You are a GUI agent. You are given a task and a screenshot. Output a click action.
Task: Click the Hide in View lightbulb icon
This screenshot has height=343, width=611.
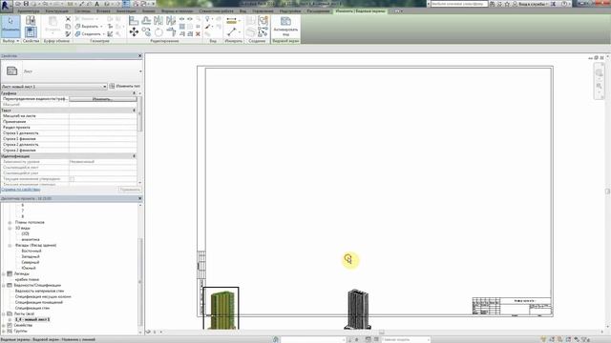(x=208, y=19)
